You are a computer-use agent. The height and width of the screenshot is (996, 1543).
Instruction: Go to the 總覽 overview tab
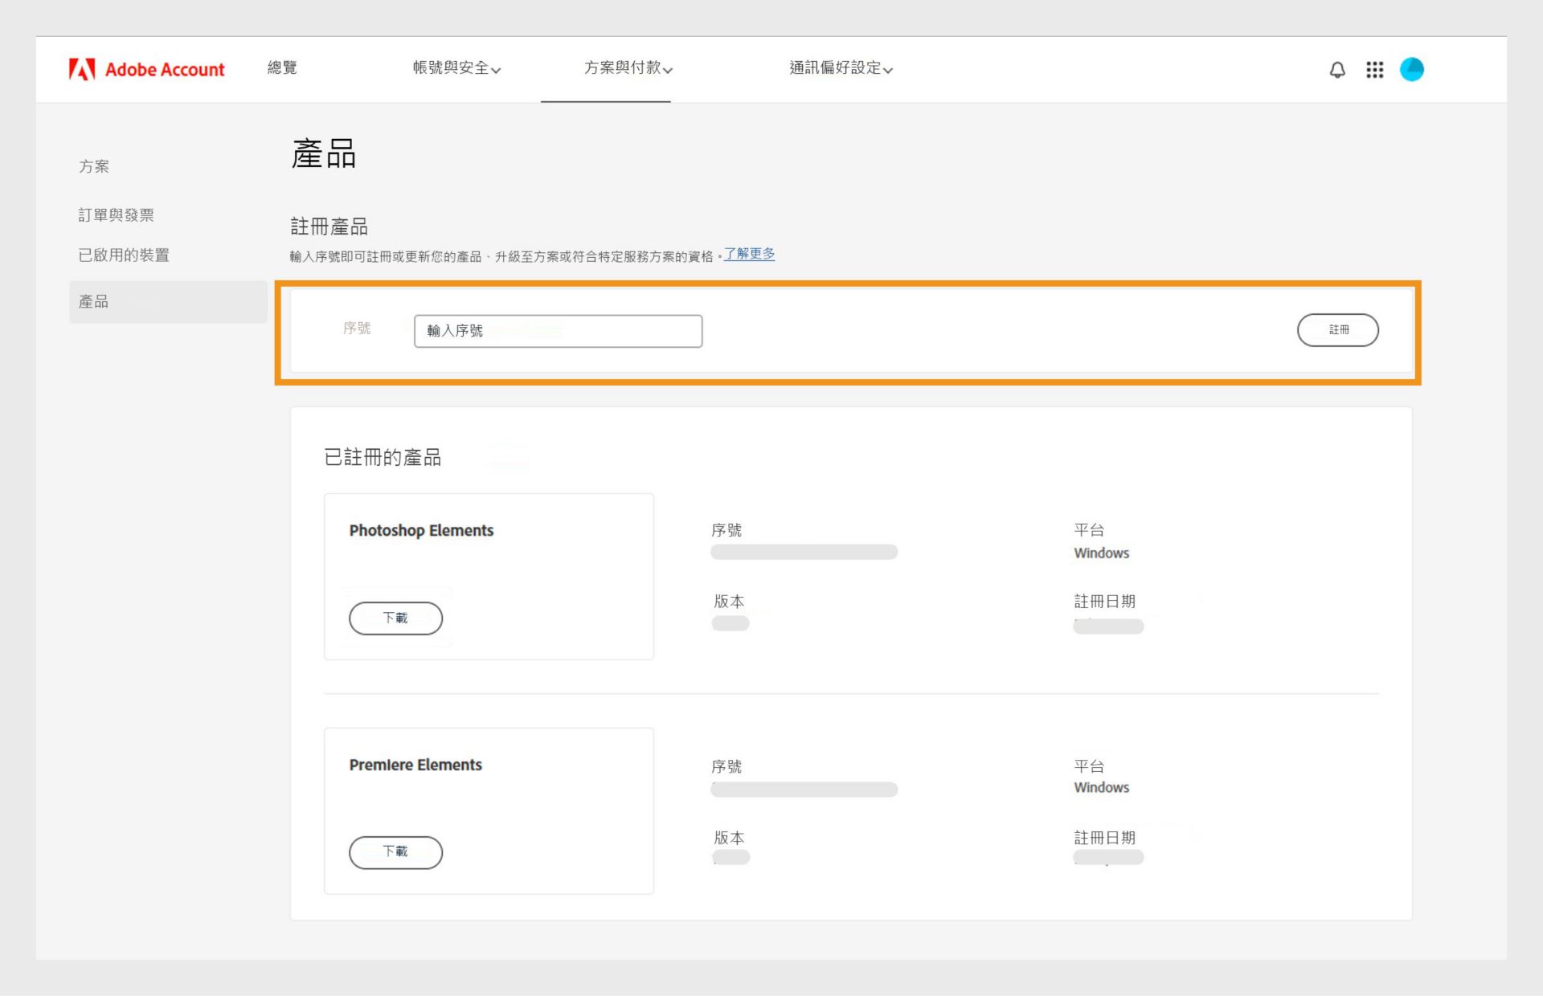click(x=282, y=68)
